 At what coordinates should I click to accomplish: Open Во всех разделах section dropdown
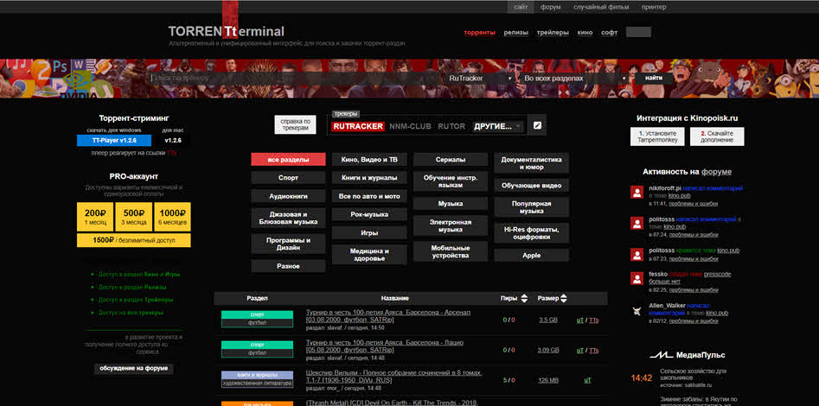click(x=574, y=79)
